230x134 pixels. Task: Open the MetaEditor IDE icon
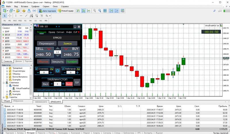24,11
